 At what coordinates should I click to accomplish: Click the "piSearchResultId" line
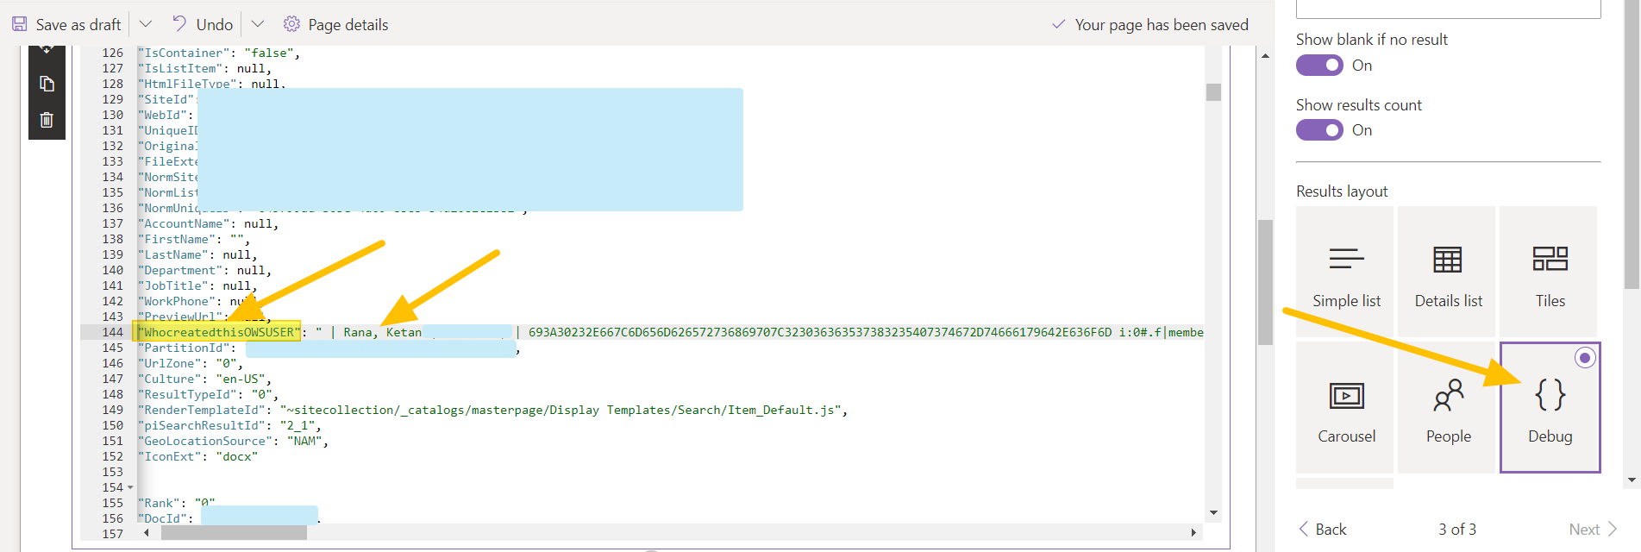229,426
